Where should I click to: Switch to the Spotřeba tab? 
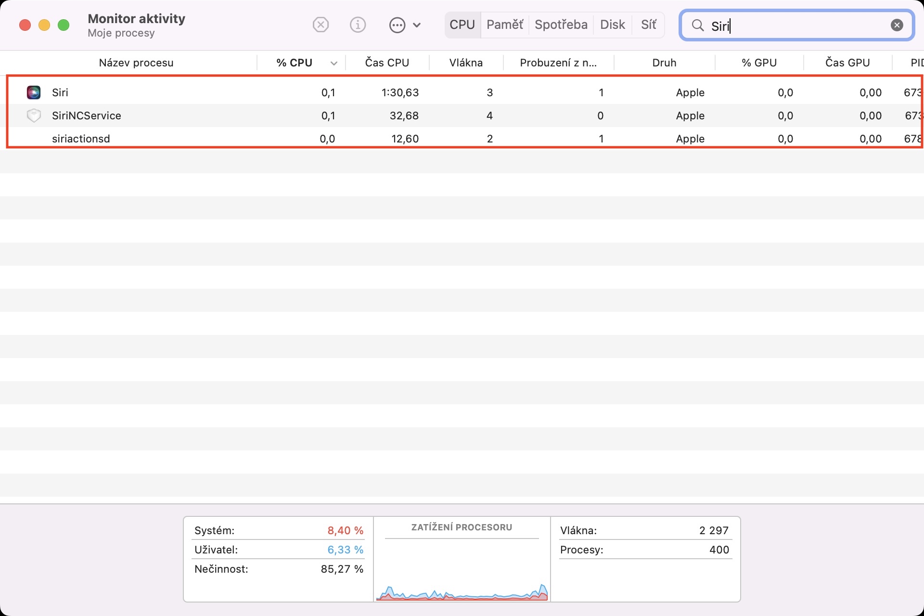click(561, 25)
